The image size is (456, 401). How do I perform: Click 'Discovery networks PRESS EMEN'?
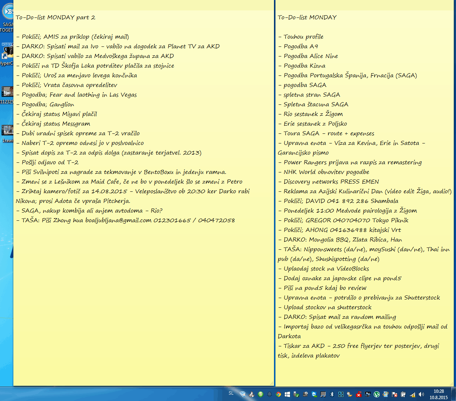pyautogui.click(x=328, y=182)
